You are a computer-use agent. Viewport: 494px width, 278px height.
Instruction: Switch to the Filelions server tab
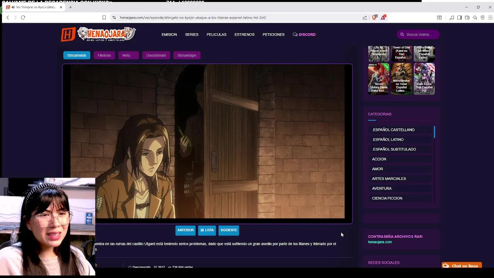pos(104,55)
